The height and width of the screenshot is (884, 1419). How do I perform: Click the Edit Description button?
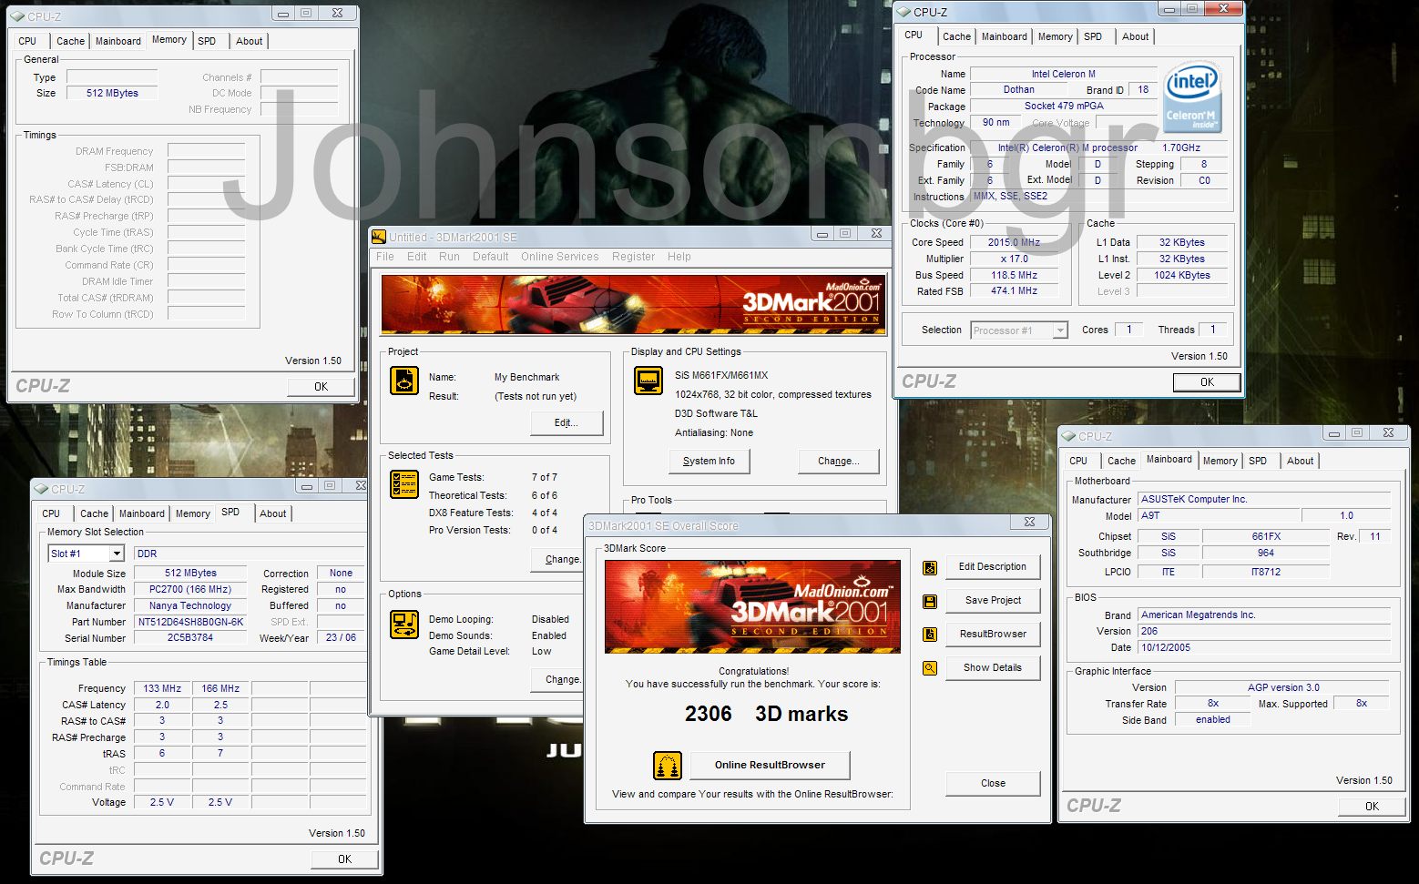click(993, 566)
